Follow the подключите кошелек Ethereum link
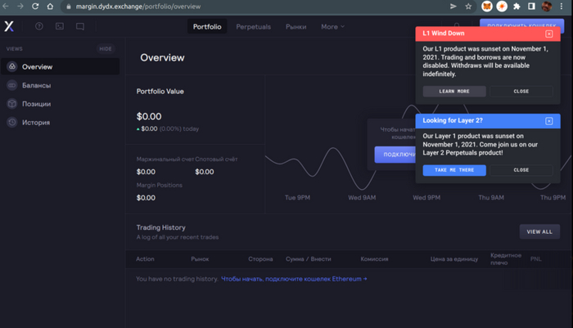 point(294,279)
